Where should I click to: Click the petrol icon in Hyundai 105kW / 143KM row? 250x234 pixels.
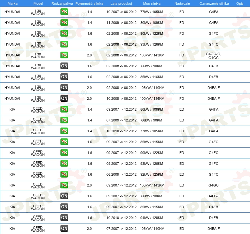pyautogui.click(x=64, y=55)
